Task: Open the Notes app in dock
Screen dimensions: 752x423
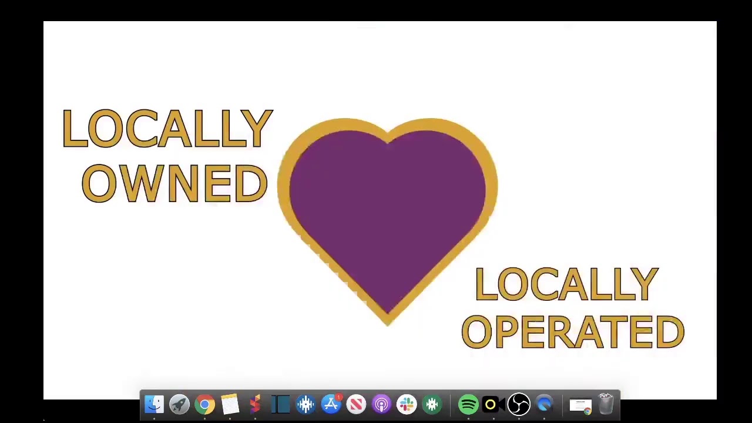Action: tap(230, 404)
